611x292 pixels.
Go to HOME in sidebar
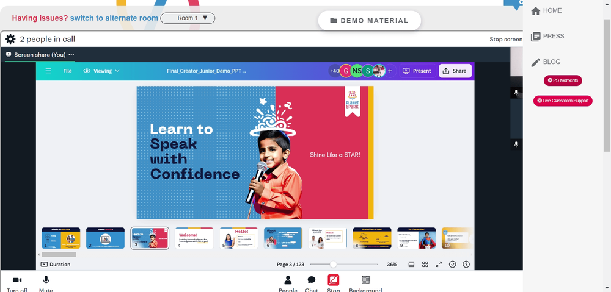coord(547,10)
